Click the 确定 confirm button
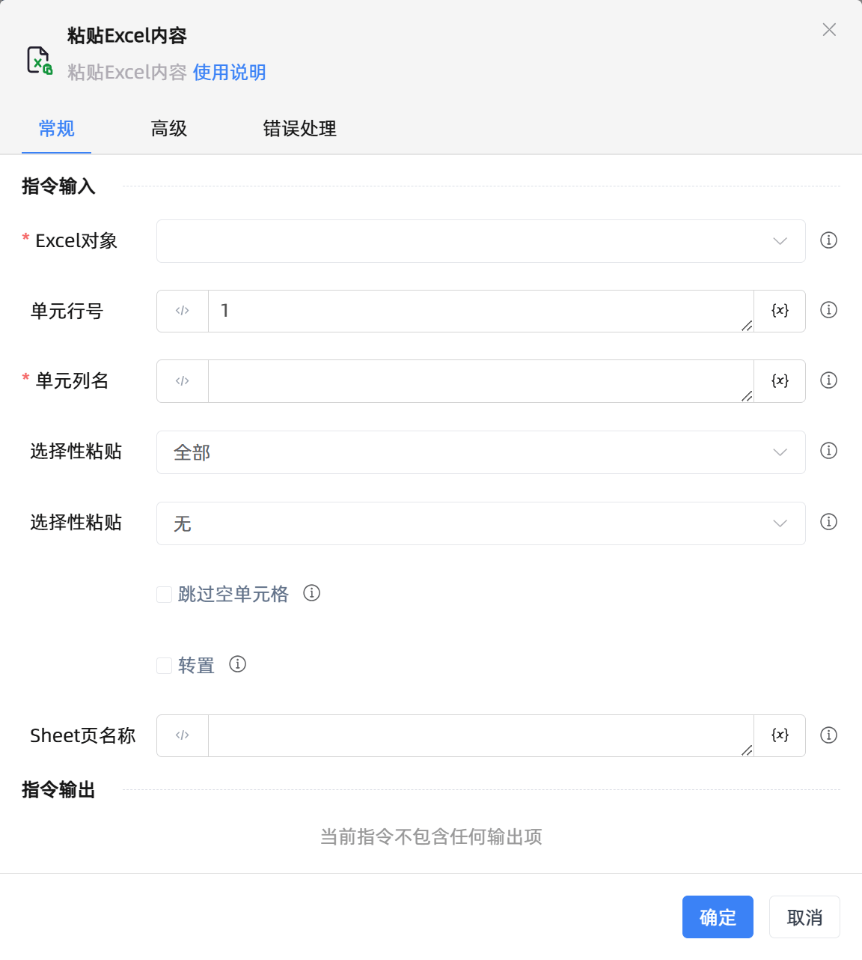This screenshot has height=960, width=862. [x=718, y=917]
